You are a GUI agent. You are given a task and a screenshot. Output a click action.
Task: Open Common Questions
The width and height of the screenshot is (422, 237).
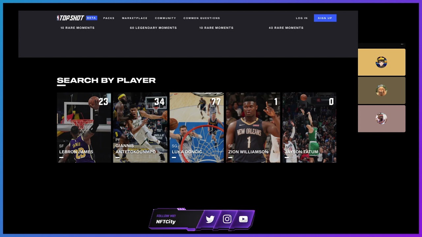[202, 18]
